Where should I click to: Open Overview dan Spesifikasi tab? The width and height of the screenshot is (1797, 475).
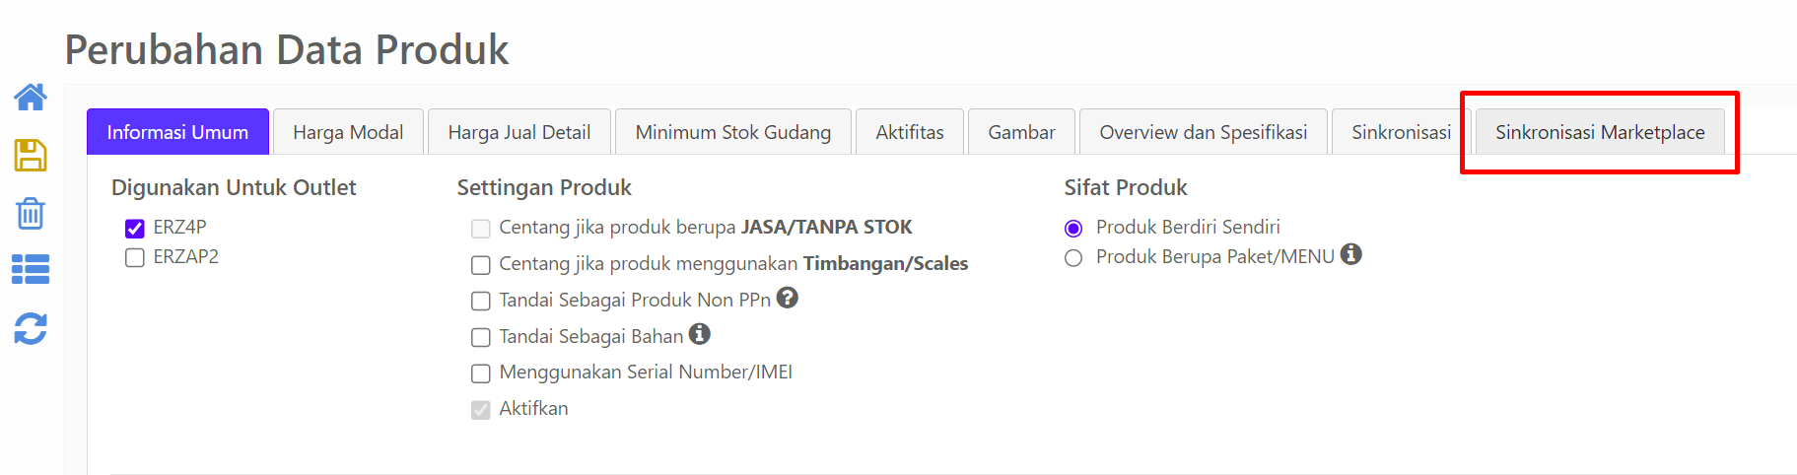point(1204,132)
